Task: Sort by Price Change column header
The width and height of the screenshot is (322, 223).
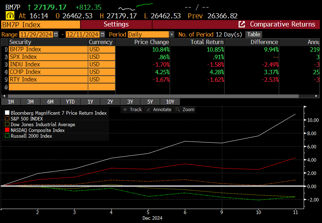Action: [151, 42]
